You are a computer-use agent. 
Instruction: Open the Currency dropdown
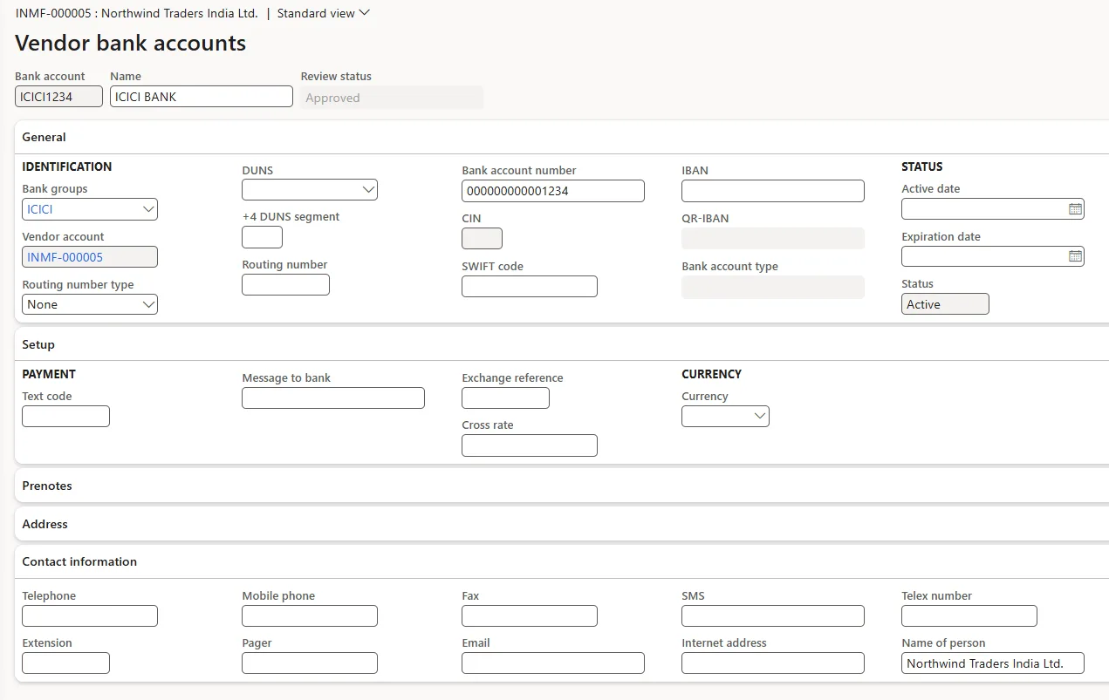point(760,416)
